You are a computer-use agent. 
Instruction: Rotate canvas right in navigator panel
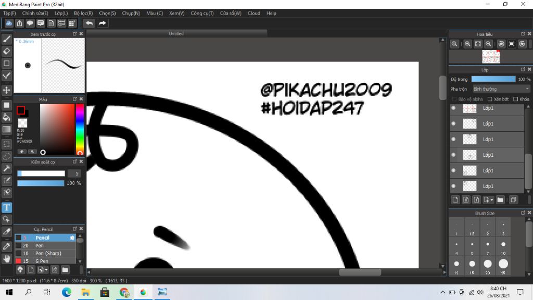click(x=522, y=44)
